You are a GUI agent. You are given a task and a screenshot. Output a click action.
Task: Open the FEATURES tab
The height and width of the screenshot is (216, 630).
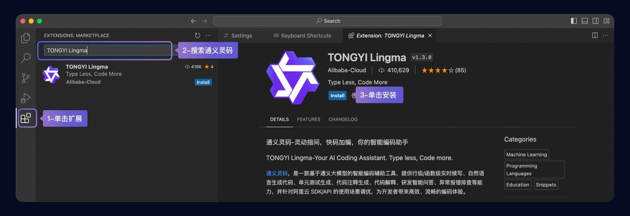point(308,119)
